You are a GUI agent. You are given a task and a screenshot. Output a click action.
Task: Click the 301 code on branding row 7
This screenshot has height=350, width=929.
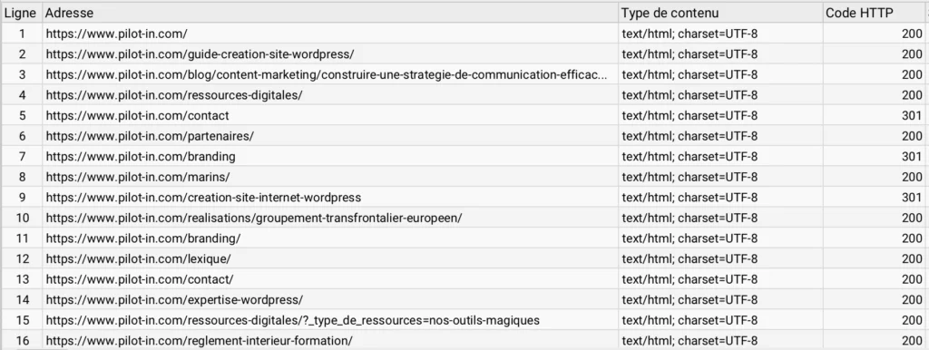pyautogui.click(x=912, y=156)
